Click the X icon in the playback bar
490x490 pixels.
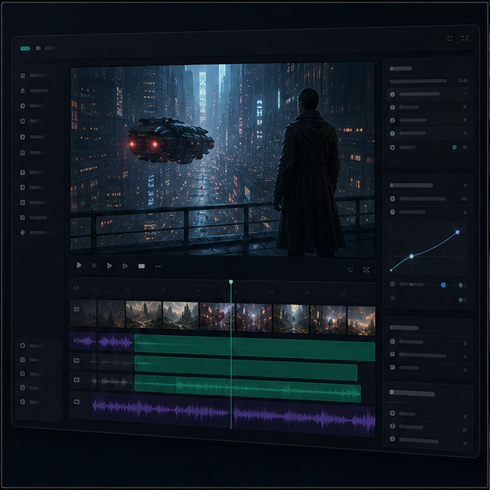[x=94, y=266]
